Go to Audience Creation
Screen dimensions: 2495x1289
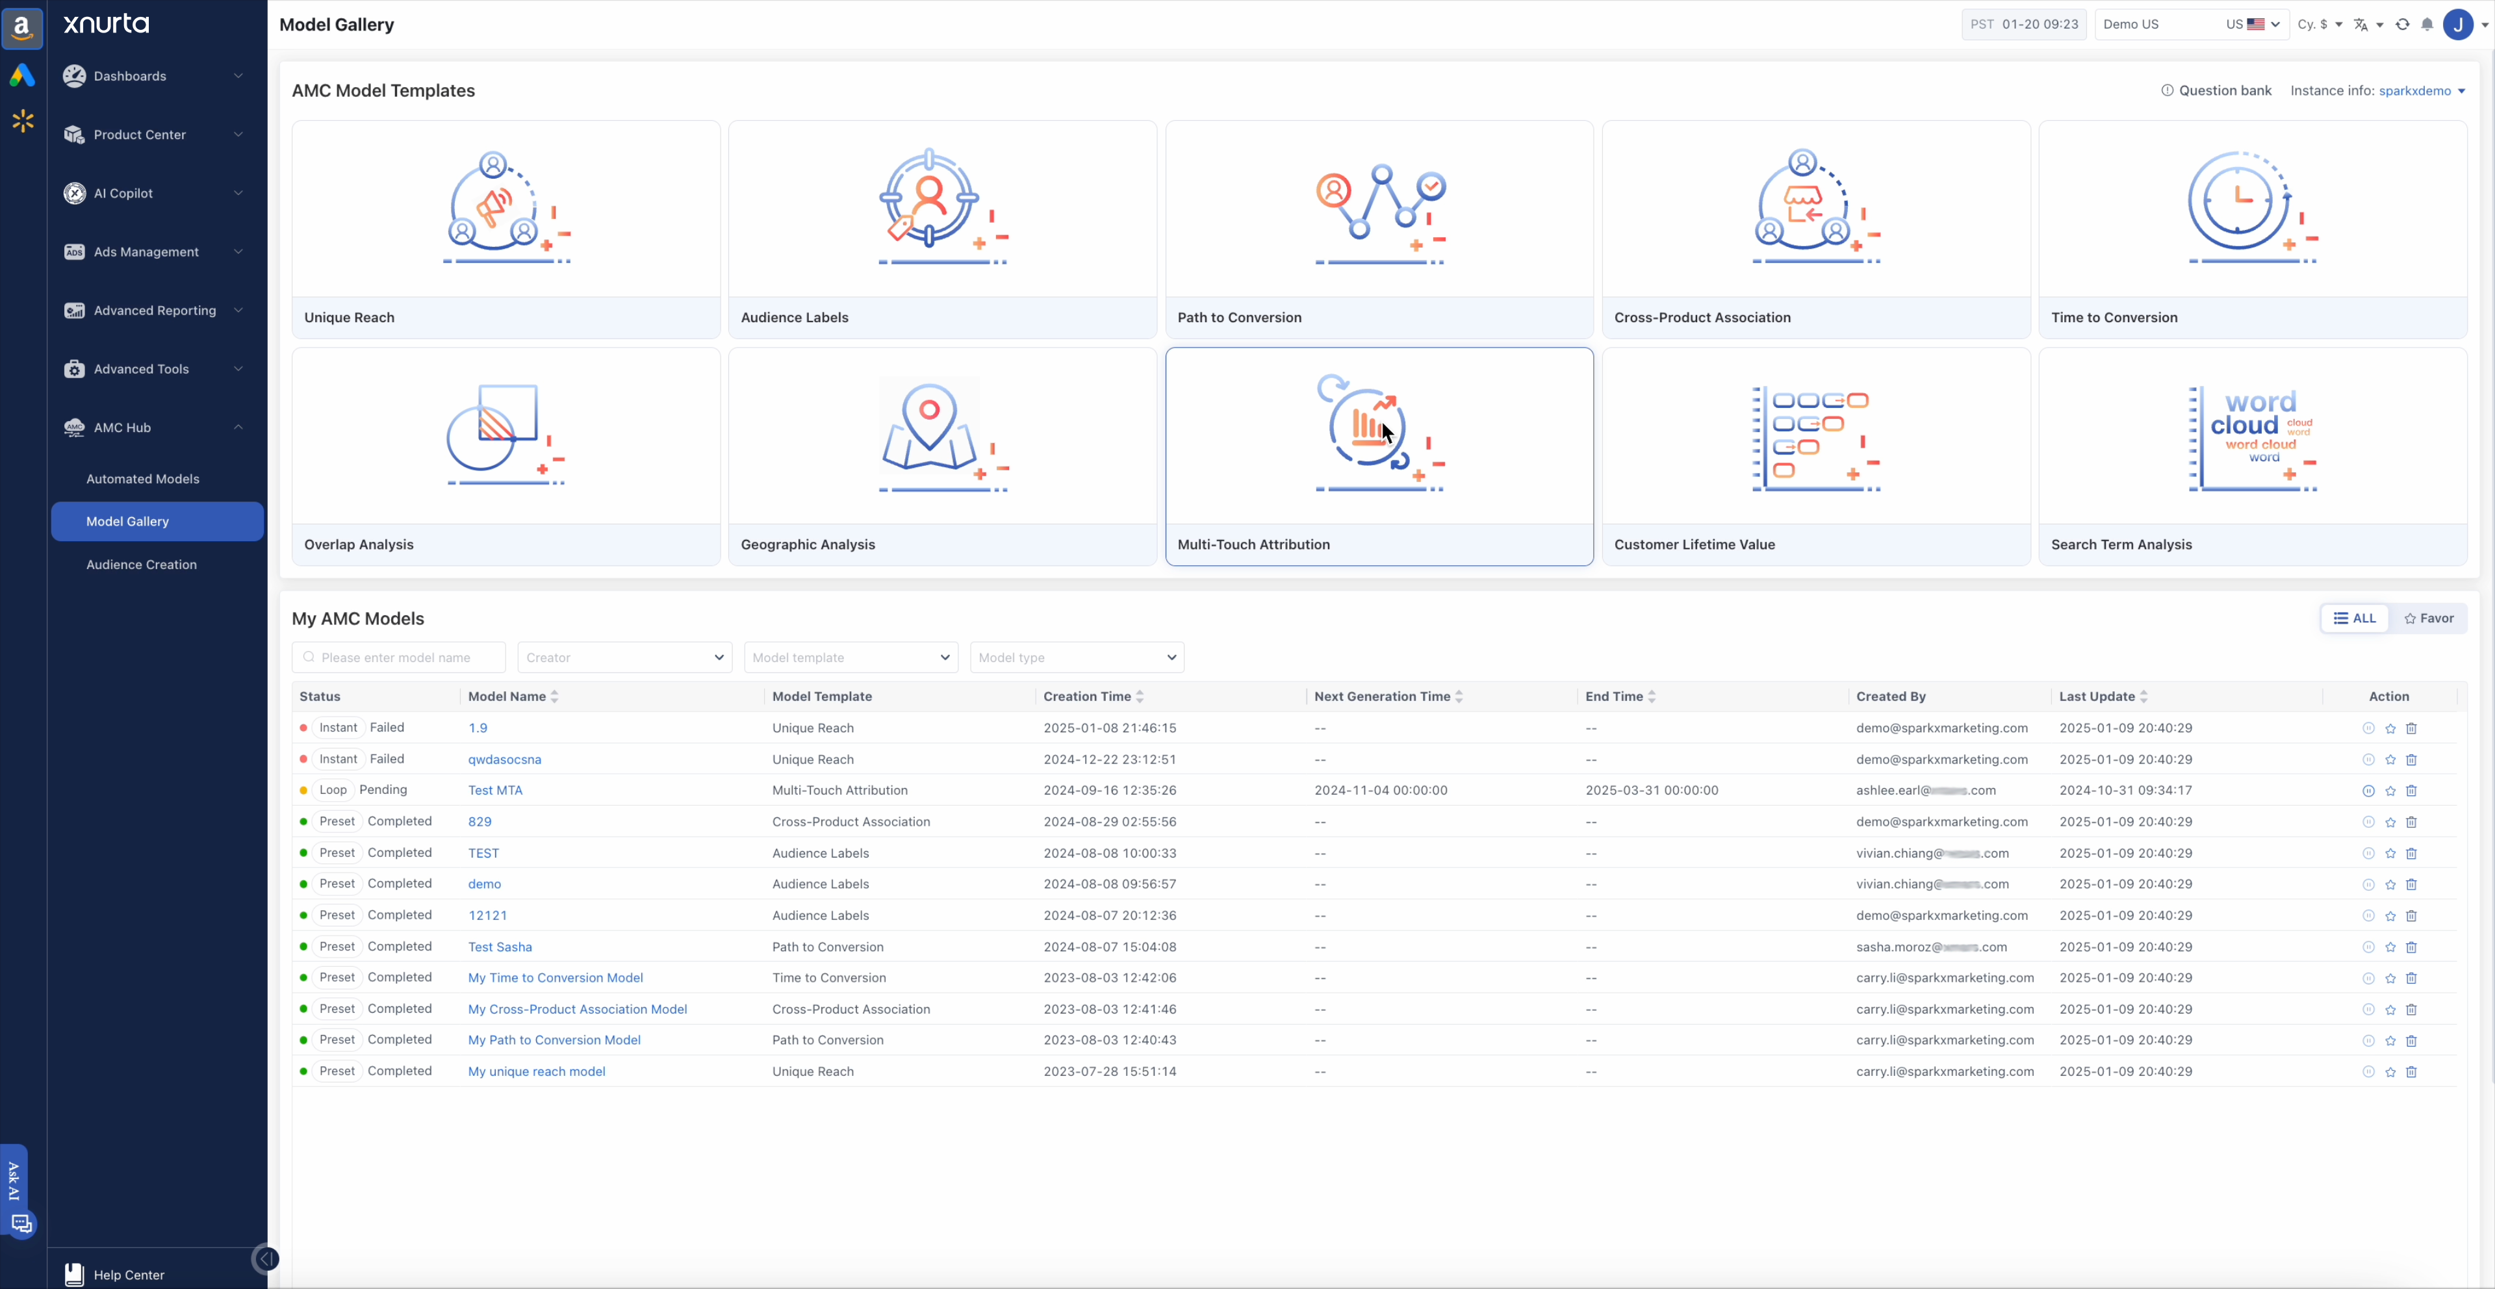[142, 564]
